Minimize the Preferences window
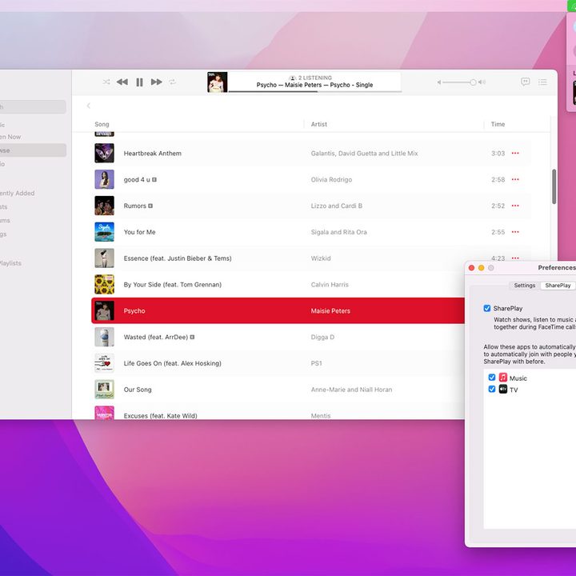The width and height of the screenshot is (576, 576). coord(482,268)
